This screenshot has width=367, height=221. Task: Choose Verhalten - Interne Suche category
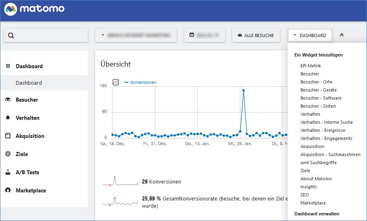(327, 122)
